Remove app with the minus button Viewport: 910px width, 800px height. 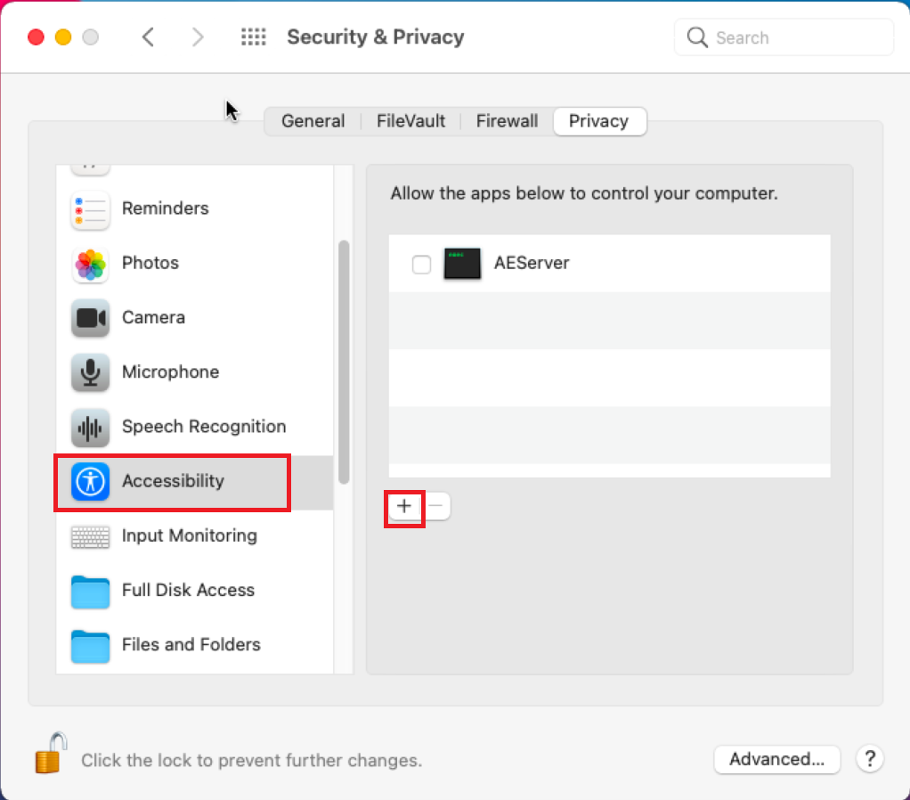(435, 506)
